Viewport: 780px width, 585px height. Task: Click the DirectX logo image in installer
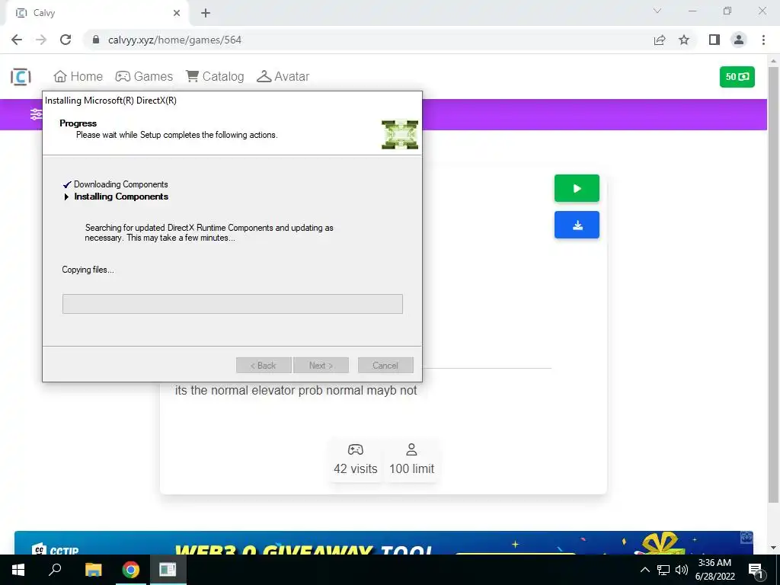[x=400, y=134]
